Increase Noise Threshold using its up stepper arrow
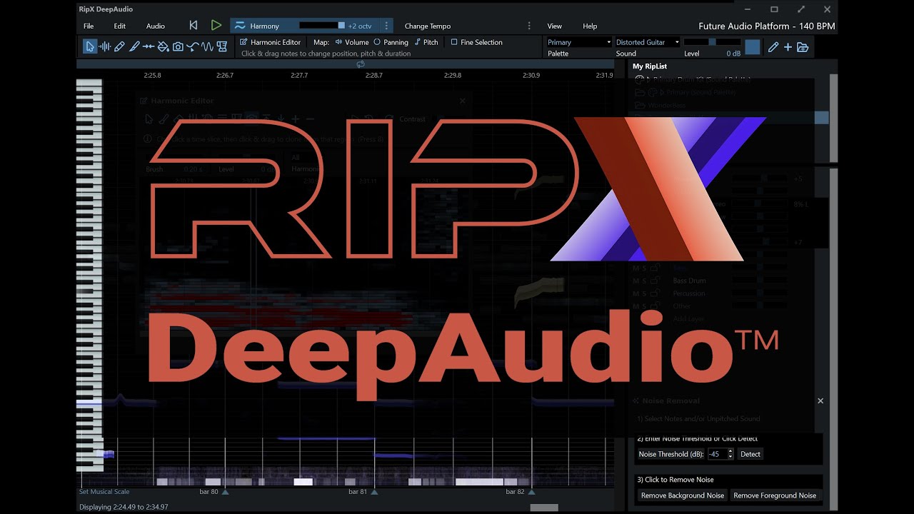Screen dimensions: 914x514 (730, 451)
